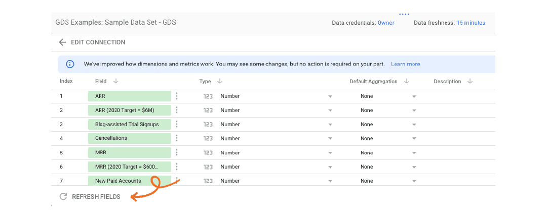Viewport: 546px width, 218px height.
Task: Click the refresh icon next to Refresh Fields
Action: coord(63,197)
